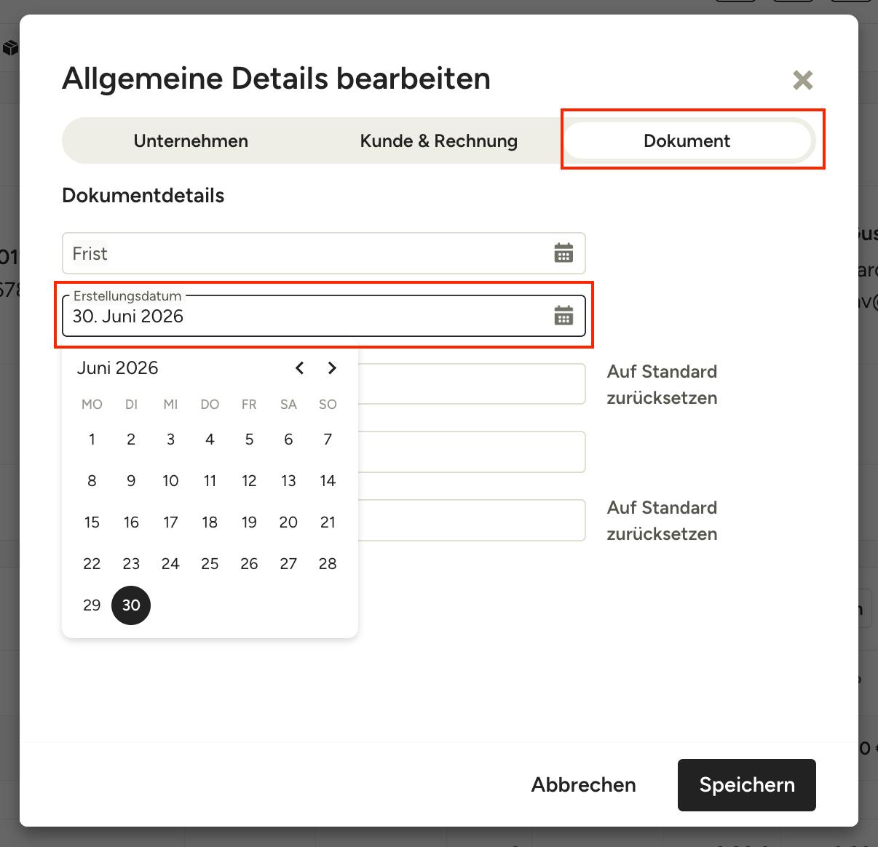Choose June 1 in the date picker
878x847 pixels.
(x=92, y=440)
